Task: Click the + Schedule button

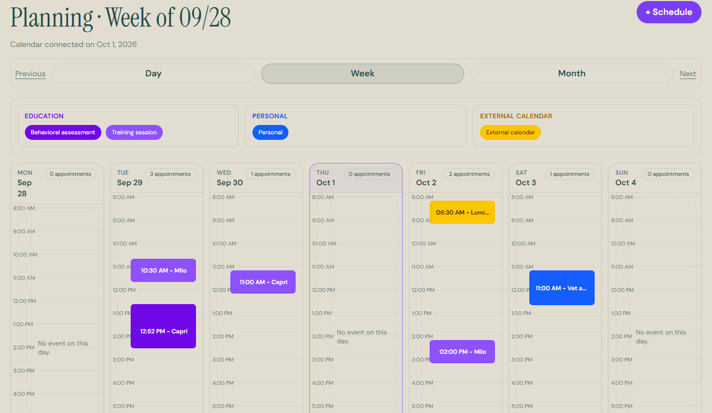Action: point(669,12)
